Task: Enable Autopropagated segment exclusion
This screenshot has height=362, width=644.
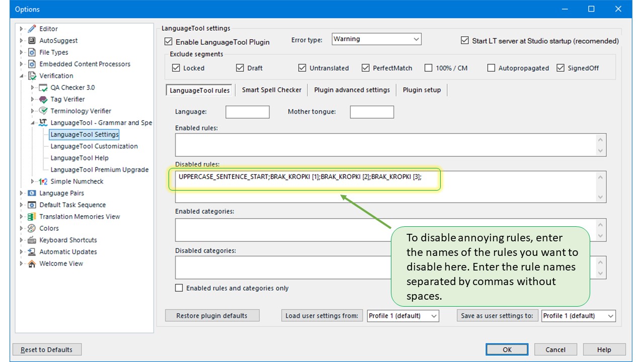Action: click(491, 68)
